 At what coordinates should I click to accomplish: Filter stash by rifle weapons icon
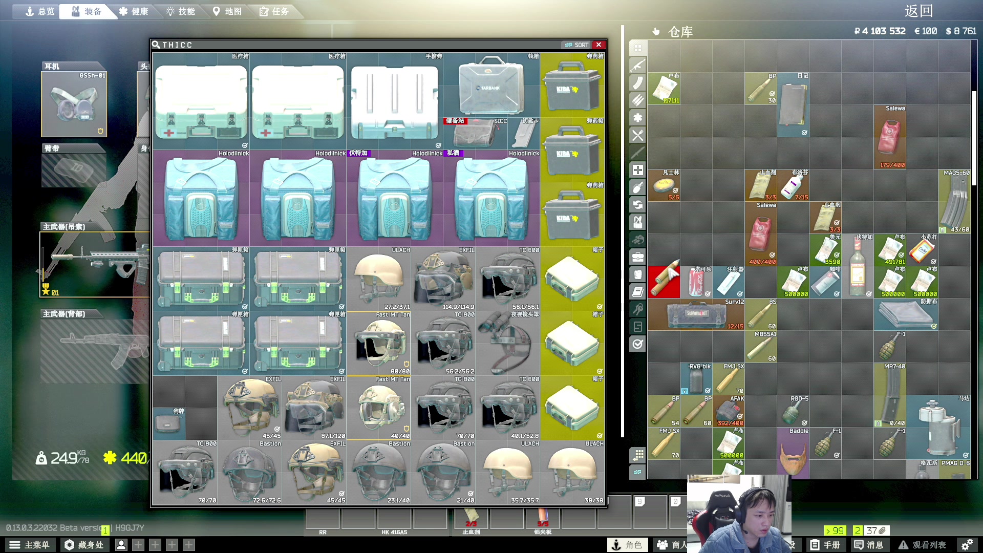coord(638,66)
